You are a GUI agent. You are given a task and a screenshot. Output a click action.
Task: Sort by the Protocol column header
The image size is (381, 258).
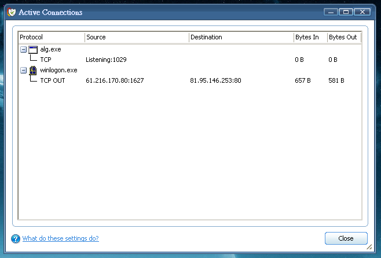(52, 38)
